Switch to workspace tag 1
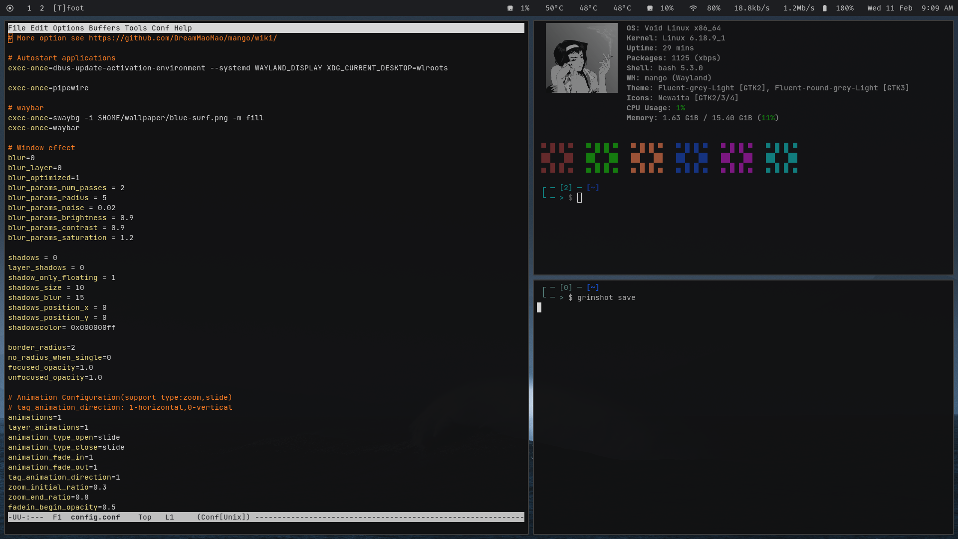 29,8
